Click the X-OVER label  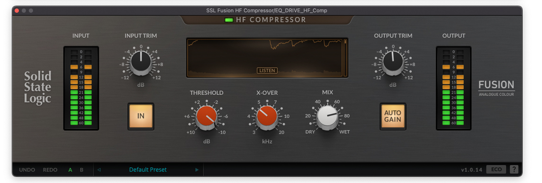[267, 93]
